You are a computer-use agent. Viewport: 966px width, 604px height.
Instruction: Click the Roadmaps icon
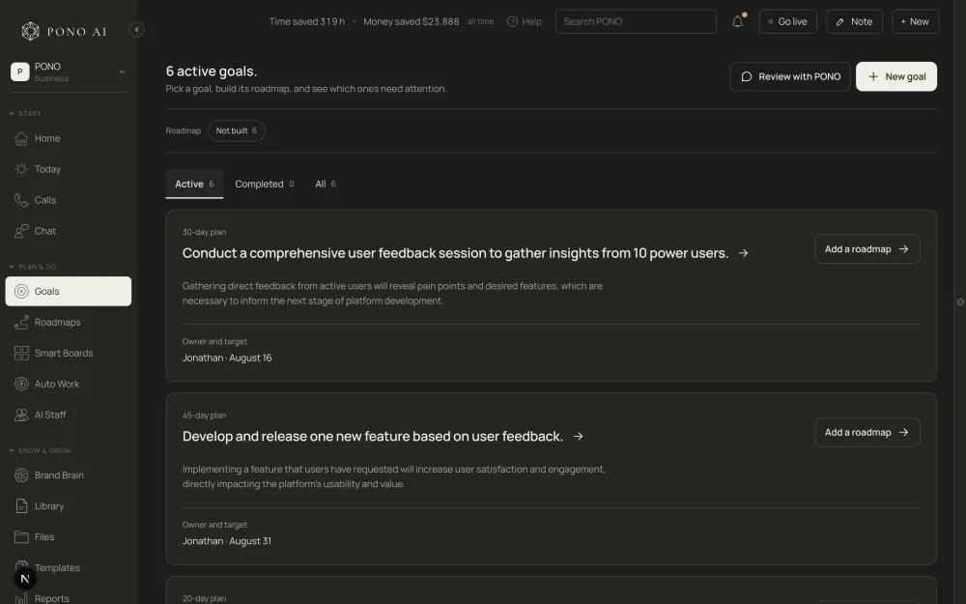21,323
